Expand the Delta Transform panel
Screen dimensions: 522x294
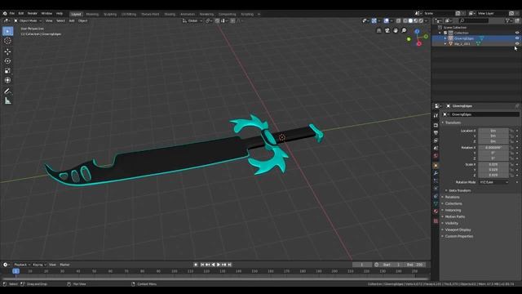click(458, 190)
